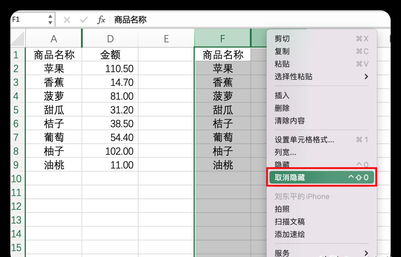Select row 15 header

click(x=18, y=248)
